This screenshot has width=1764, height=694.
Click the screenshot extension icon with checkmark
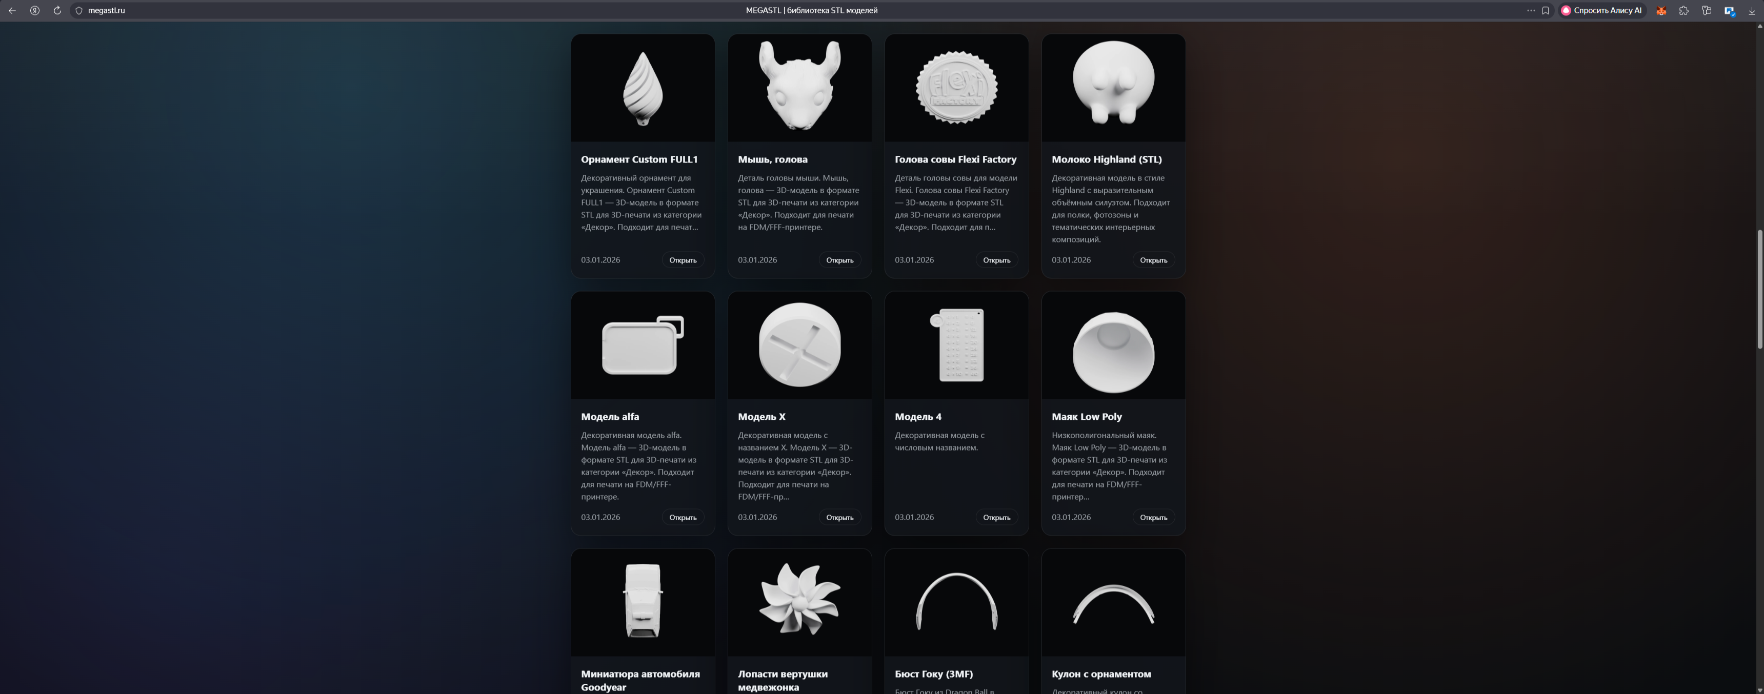click(1729, 11)
